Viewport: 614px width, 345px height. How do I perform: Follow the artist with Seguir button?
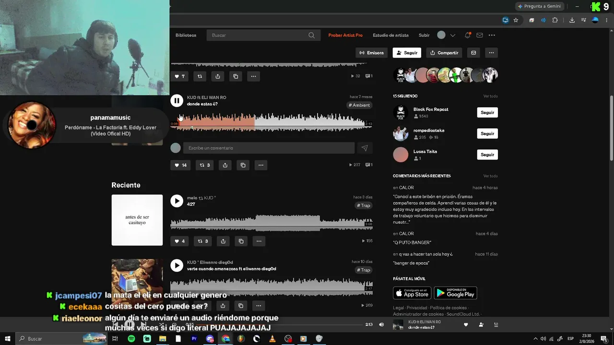(407, 53)
